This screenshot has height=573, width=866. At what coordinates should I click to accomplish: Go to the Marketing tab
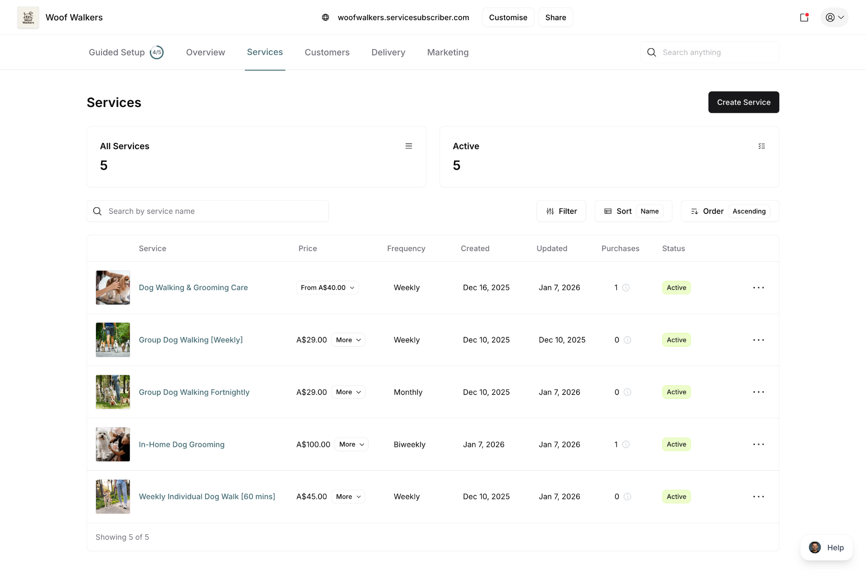click(447, 52)
